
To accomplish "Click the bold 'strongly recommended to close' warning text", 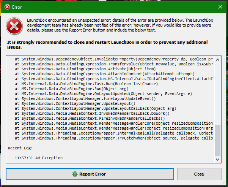I will pos(107,44).
